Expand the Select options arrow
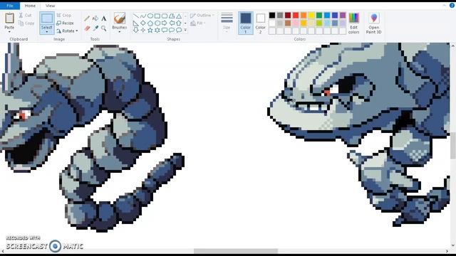Screen dimensions: 456x256 (x=47, y=31)
